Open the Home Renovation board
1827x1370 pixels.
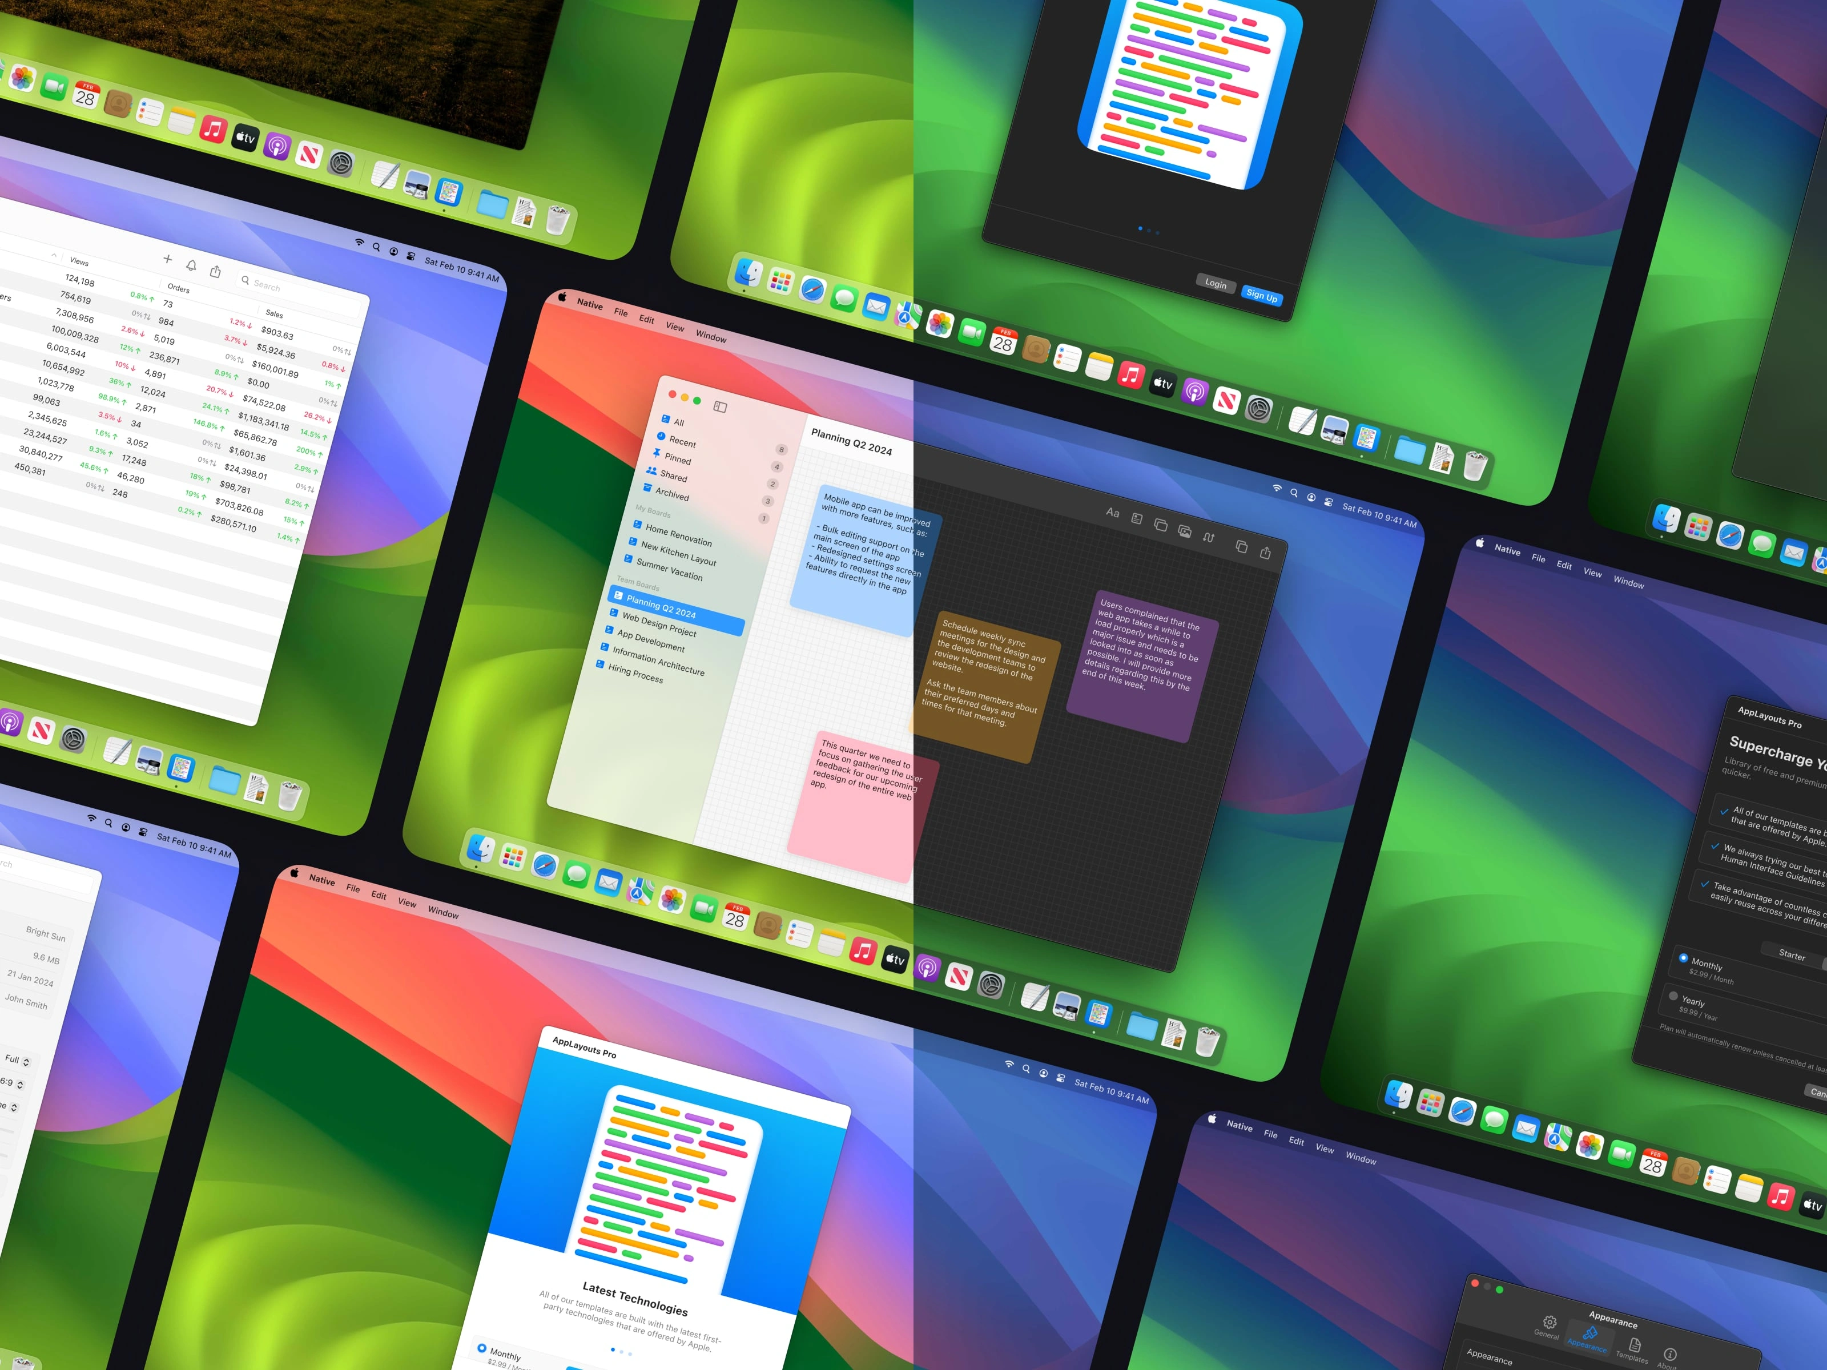678,534
